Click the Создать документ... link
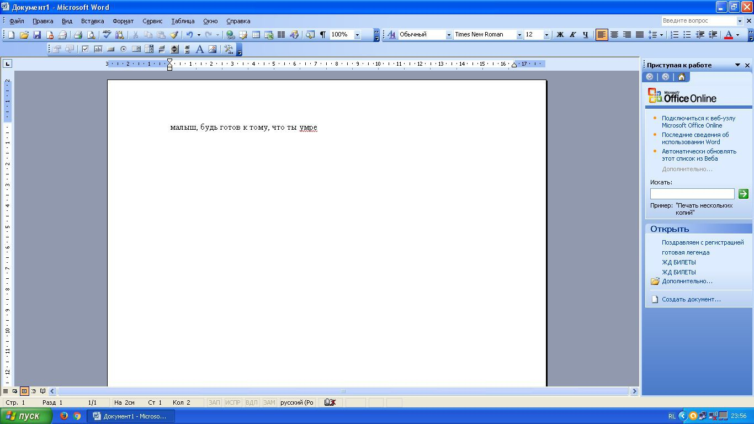 coord(691,299)
